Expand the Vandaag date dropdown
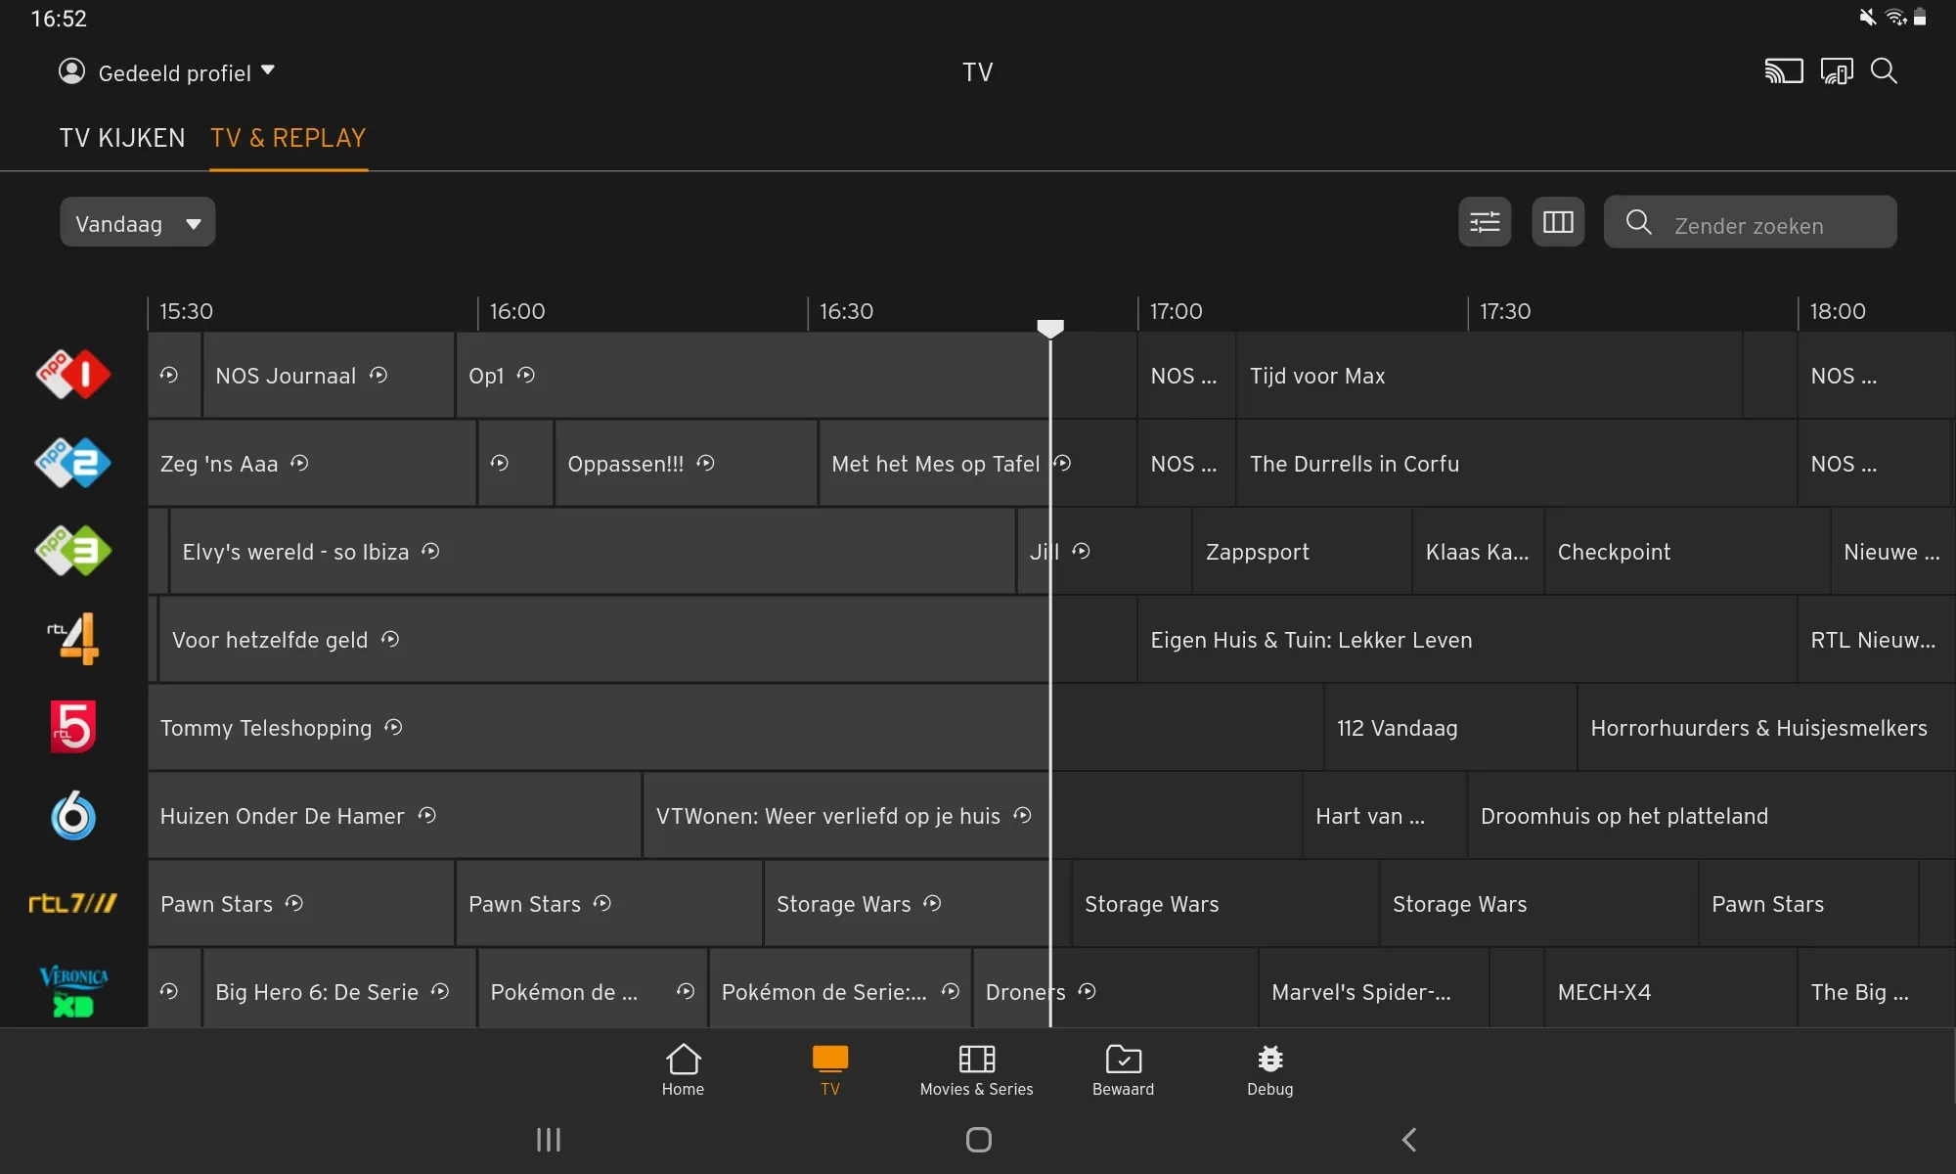This screenshot has width=1956, height=1174. coord(138,222)
